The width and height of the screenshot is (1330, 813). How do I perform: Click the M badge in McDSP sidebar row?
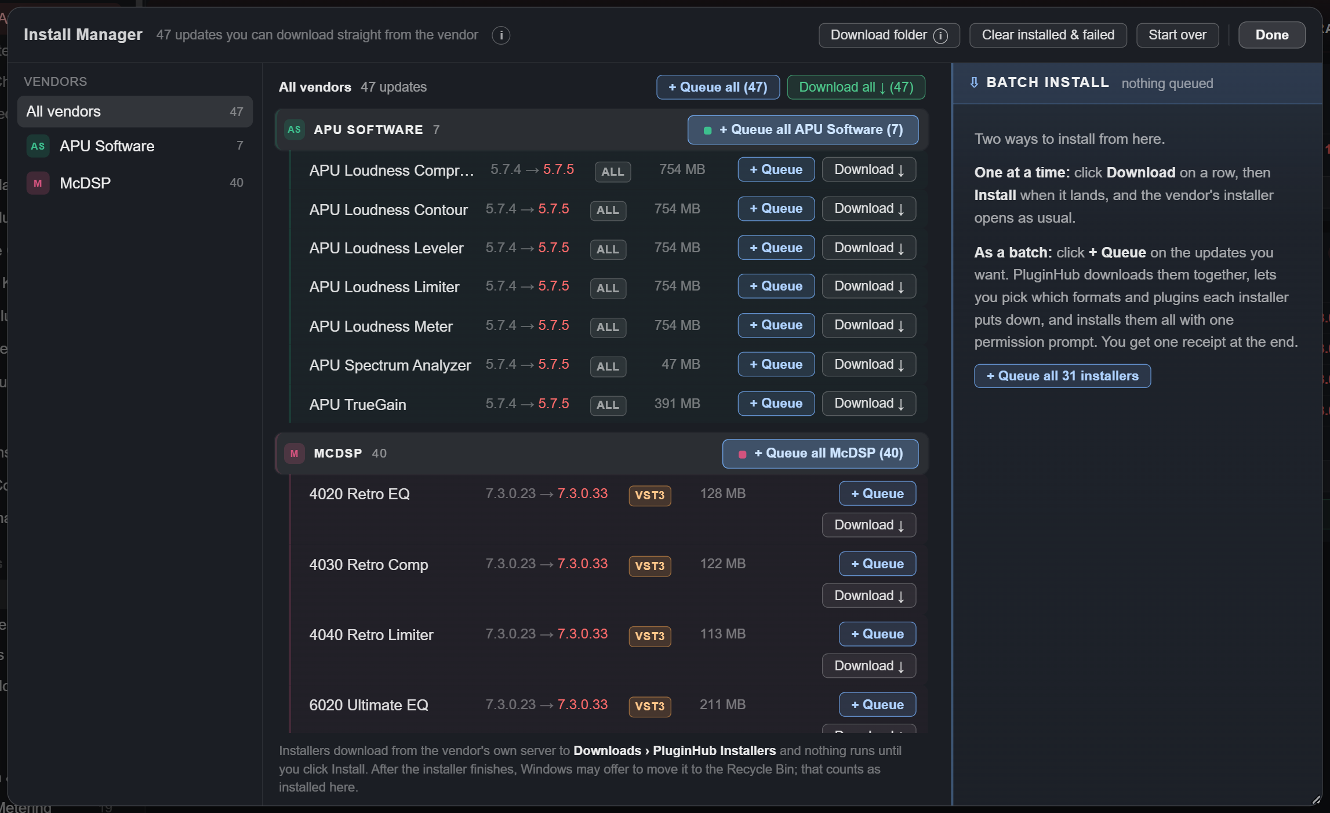click(x=38, y=183)
